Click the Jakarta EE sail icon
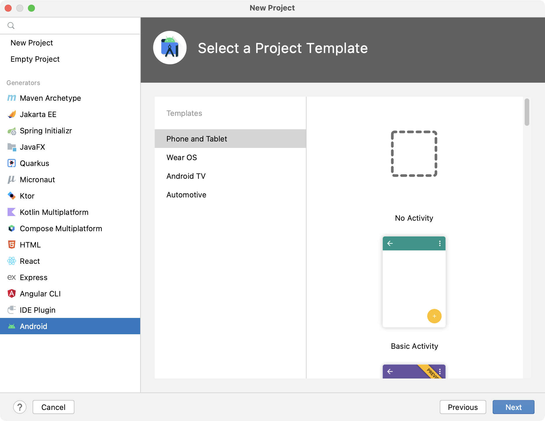 [12, 114]
